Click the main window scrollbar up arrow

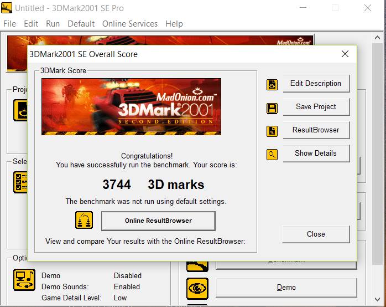(377, 38)
